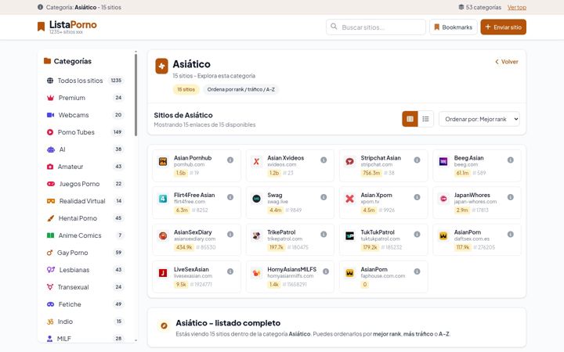Click the crown icon next to Premium
Image resolution: width=564 pixels, height=352 pixels.
coord(50,98)
